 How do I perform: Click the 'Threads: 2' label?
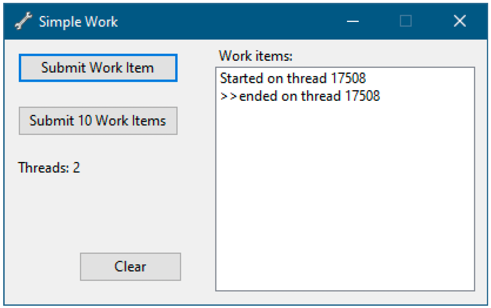pyautogui.click(x=49, y=168)
